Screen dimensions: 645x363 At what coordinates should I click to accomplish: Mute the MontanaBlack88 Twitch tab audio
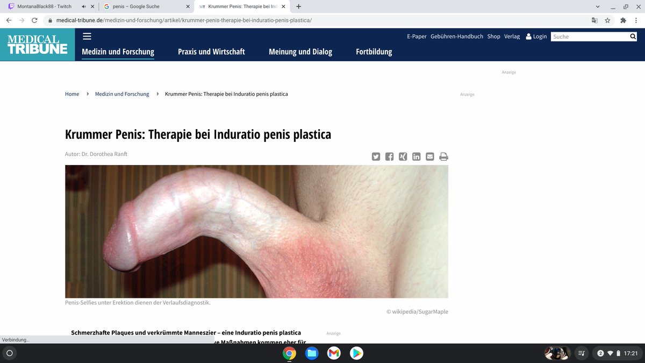pyautogui.click(x=83, y=6)
